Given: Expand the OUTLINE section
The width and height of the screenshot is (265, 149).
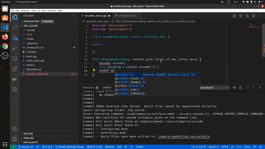Looking at the screenshot, I should (x=49, y=134).
